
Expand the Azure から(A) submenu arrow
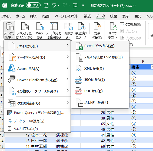[x=68, y=68]
